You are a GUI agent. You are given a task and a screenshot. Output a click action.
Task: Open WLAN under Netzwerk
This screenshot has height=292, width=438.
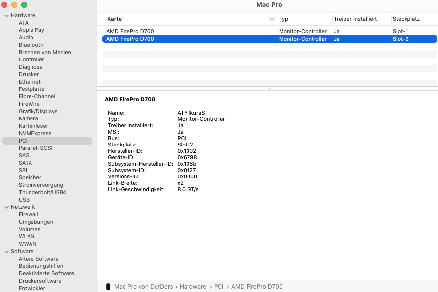[x=27, y=236]
